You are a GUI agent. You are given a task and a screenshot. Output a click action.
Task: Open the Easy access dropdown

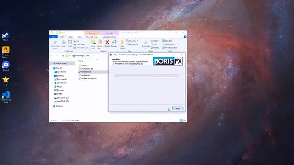coord(133,44)
